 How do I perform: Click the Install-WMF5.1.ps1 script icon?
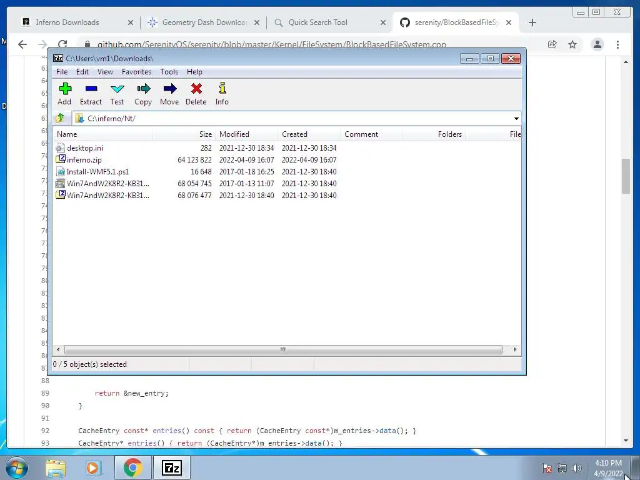pos(61,171)
